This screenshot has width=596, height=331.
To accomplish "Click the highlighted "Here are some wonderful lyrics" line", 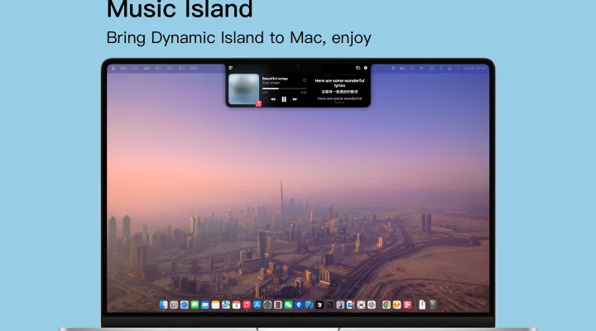I will click(339, 83).
